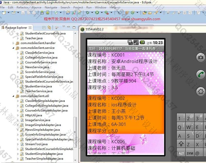Open the Navigate menu
206x163 pixels.
coord(51,7)
